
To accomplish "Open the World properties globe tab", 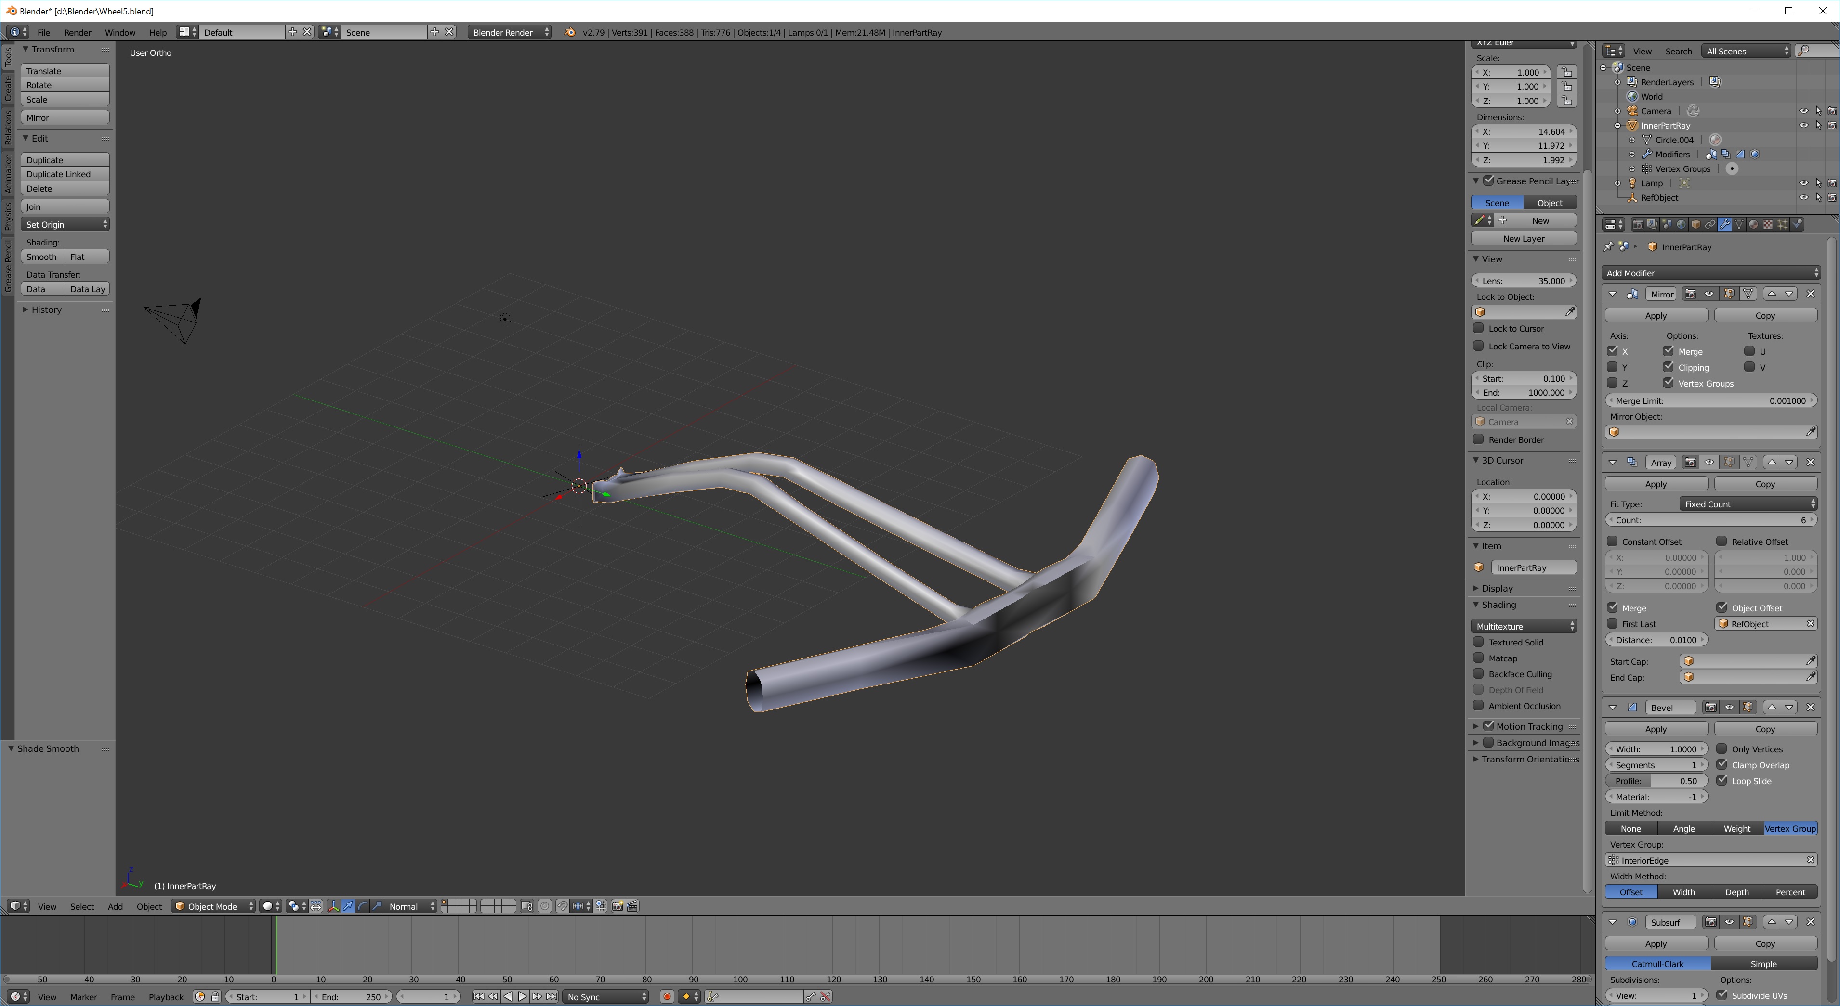I will pos(1681,224).
